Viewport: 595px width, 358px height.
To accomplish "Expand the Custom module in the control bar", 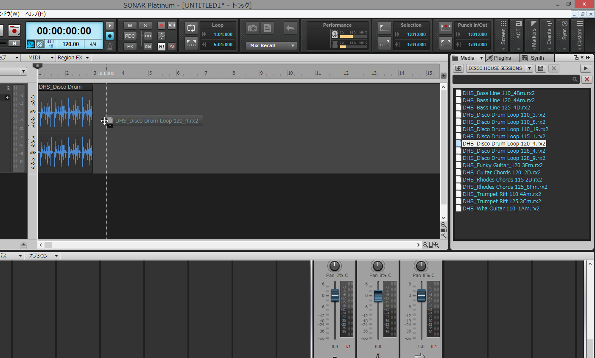I will tap(580, 36).
